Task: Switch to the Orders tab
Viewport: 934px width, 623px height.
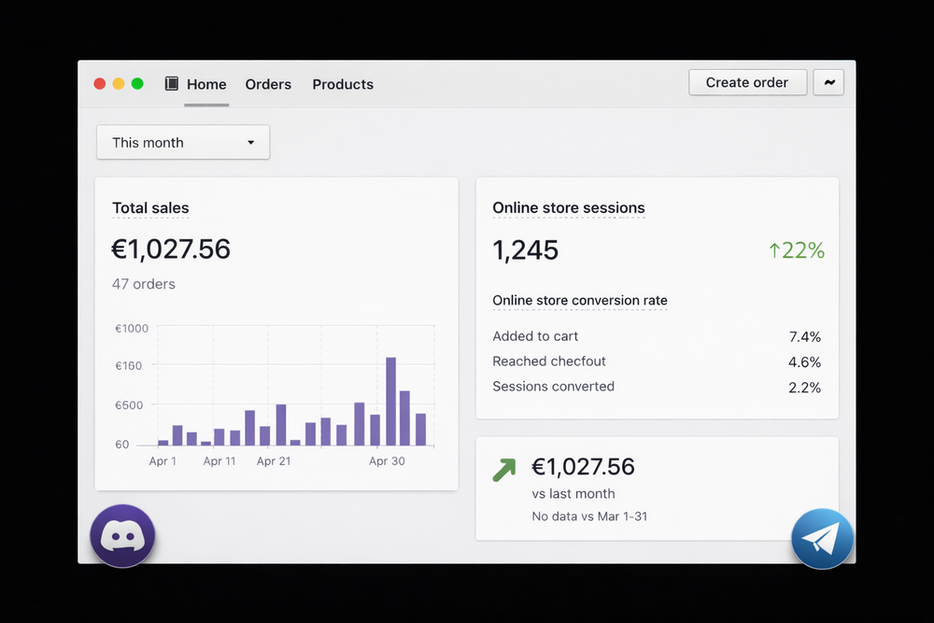Action: click(x=268, y=84)
